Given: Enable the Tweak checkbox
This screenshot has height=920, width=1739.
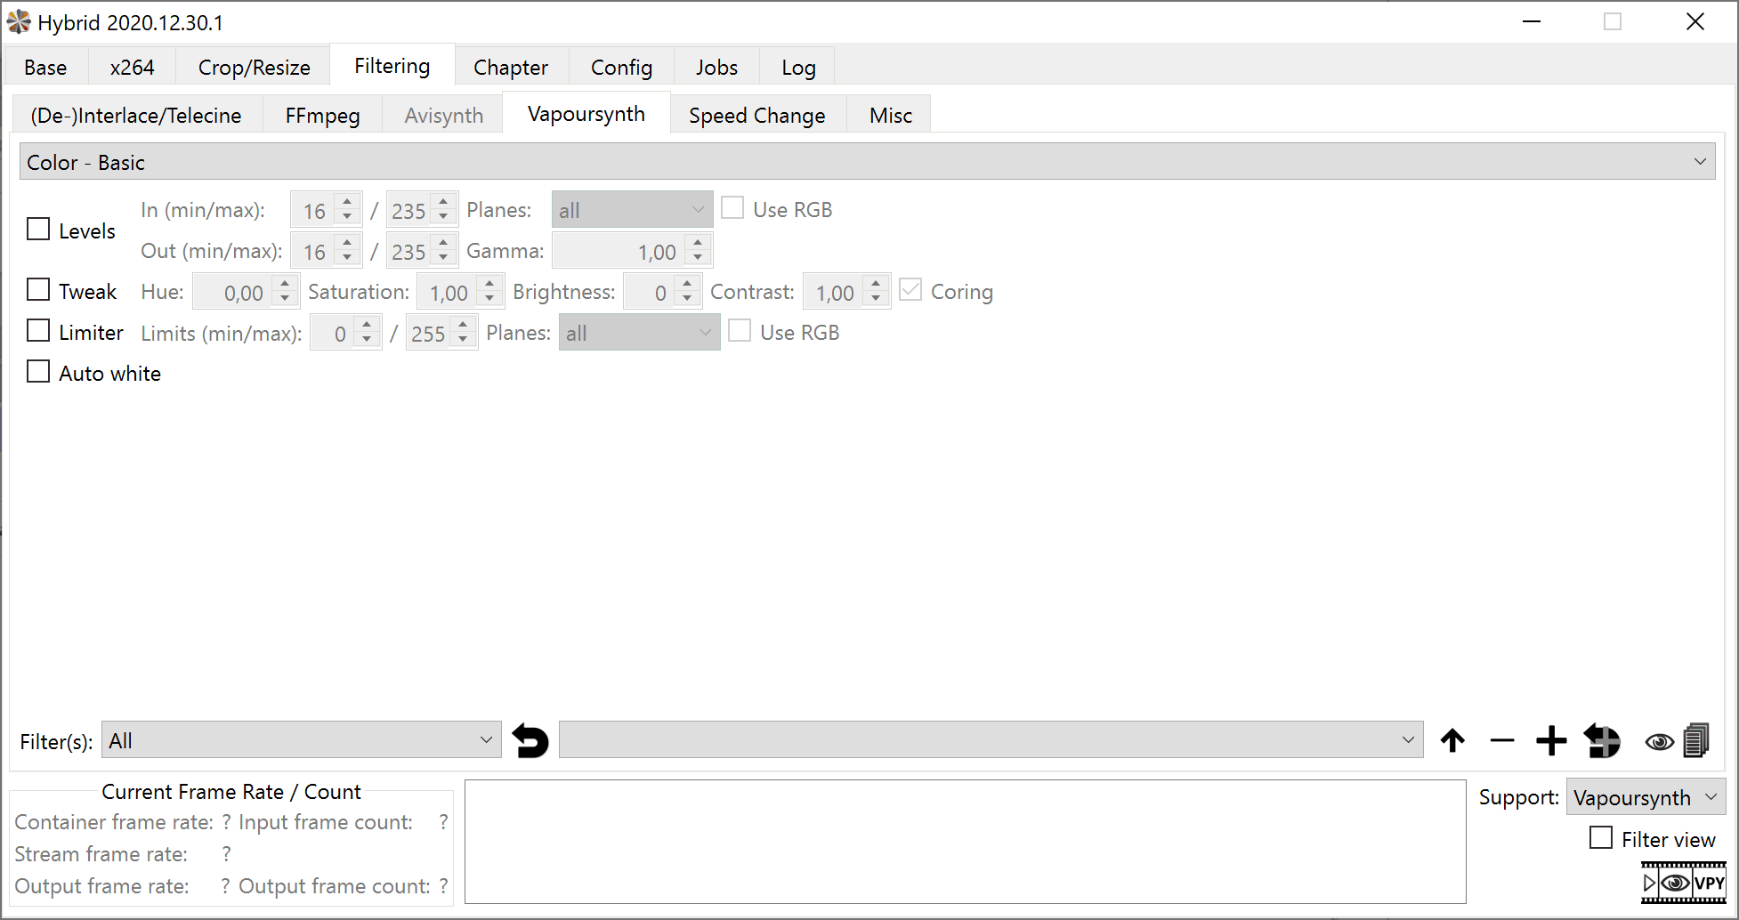Looking at the screenshot, I should 38,290.
